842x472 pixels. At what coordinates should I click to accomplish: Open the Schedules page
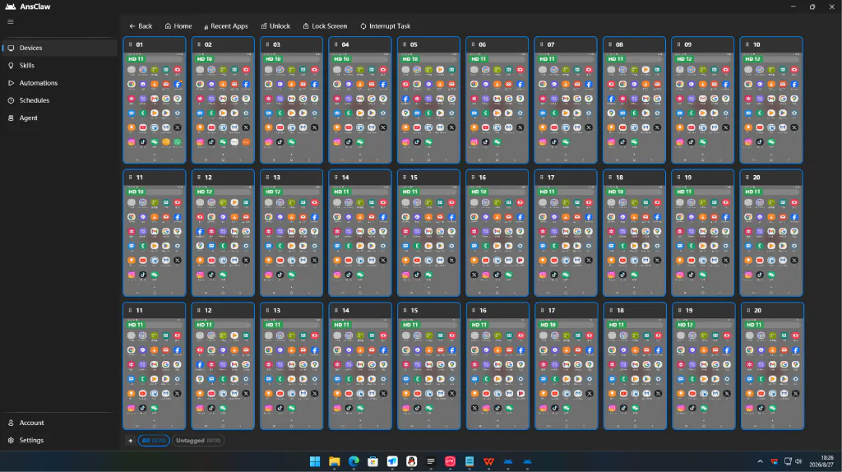[x=59, y=100]
